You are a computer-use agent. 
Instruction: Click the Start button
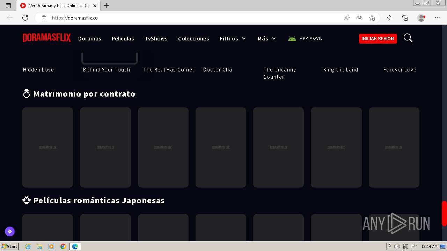click(x=9, y=246)
